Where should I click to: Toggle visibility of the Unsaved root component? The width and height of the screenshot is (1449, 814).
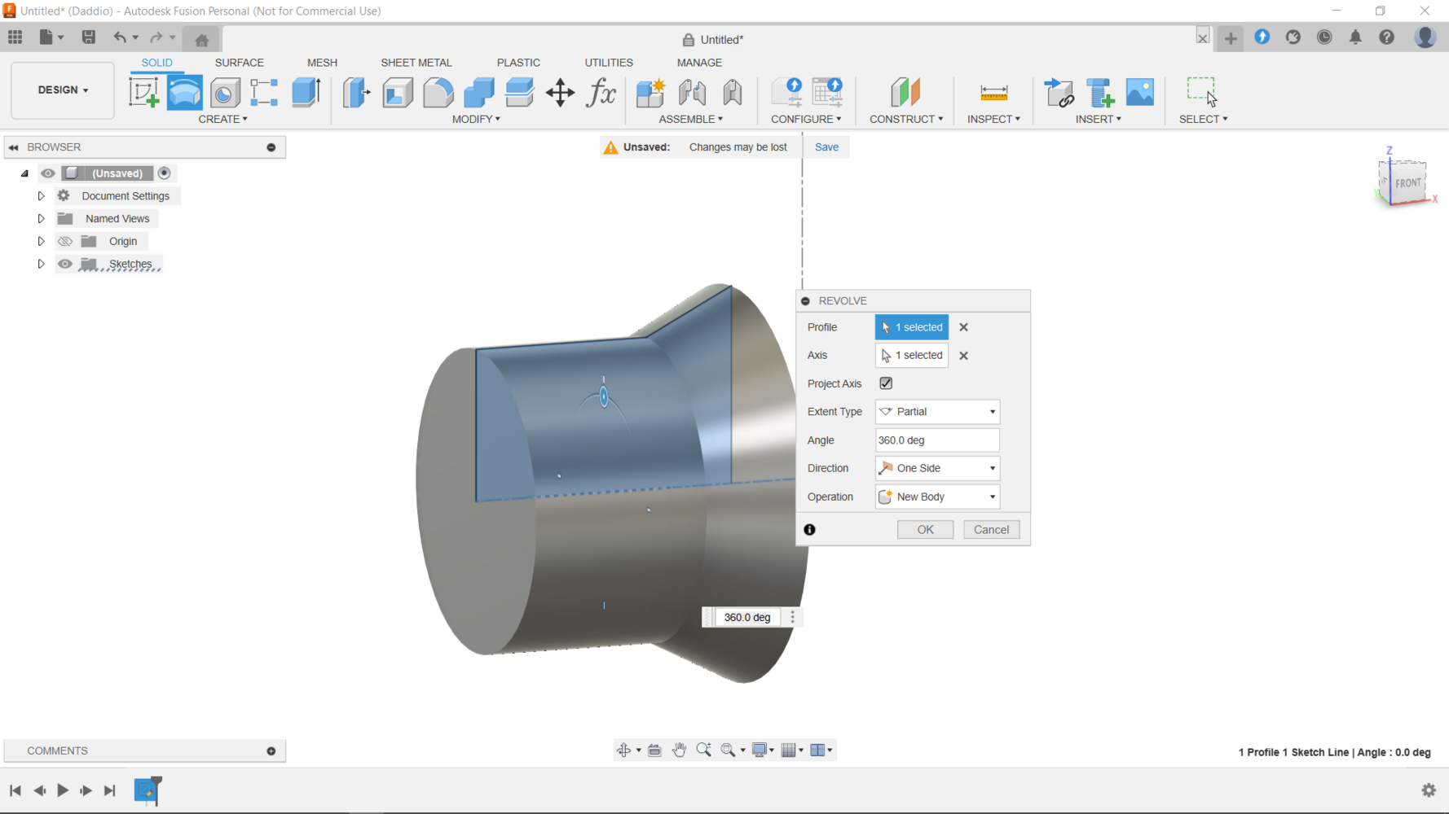coord(48,173)
